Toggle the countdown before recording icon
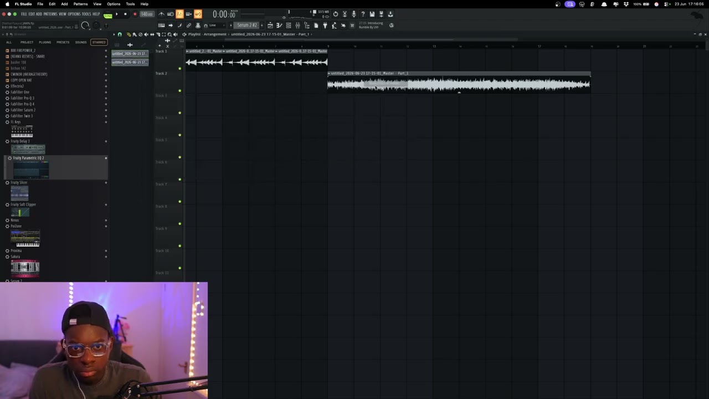 point(180,14)
